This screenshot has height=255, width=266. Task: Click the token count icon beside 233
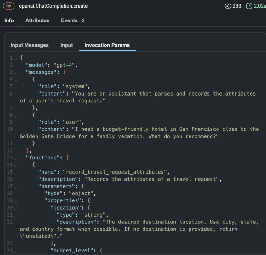coord(228,6)
